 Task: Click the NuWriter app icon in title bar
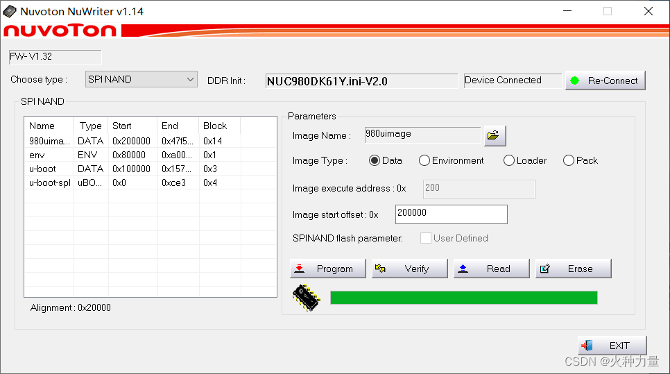pyautogui.click(x=10, y=12)
